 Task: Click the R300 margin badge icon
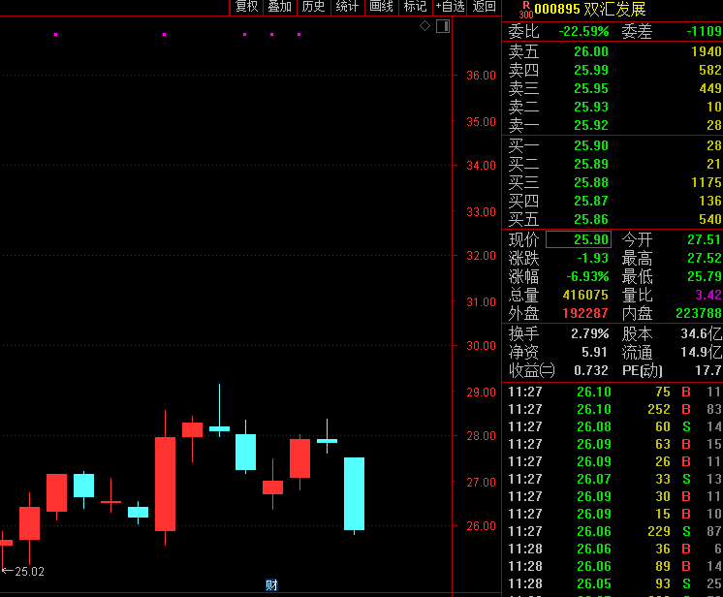[525, 10]
